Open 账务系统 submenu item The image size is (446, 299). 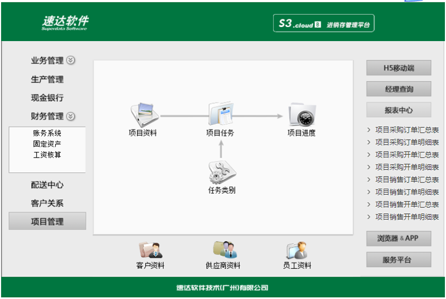(x=47, y=133)
